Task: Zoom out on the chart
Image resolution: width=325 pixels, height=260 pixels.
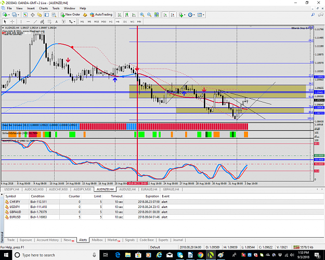Action: tap(149, 15)
